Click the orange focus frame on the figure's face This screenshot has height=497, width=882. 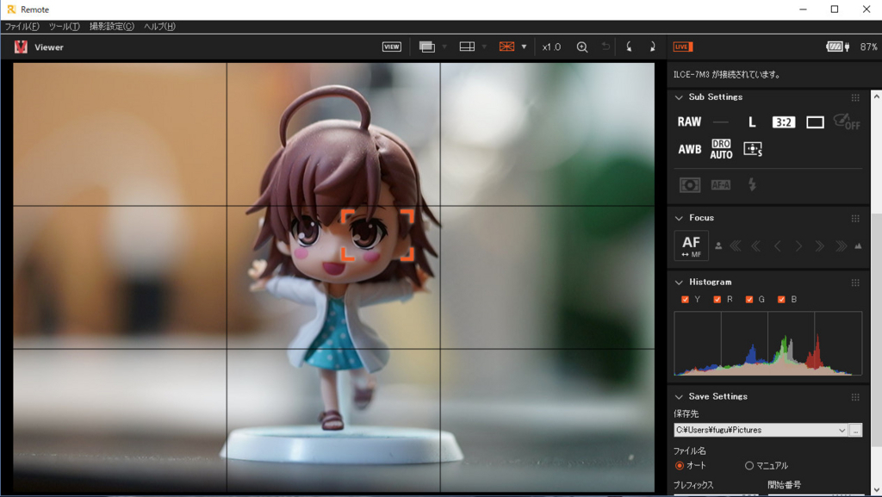point(377,235)
